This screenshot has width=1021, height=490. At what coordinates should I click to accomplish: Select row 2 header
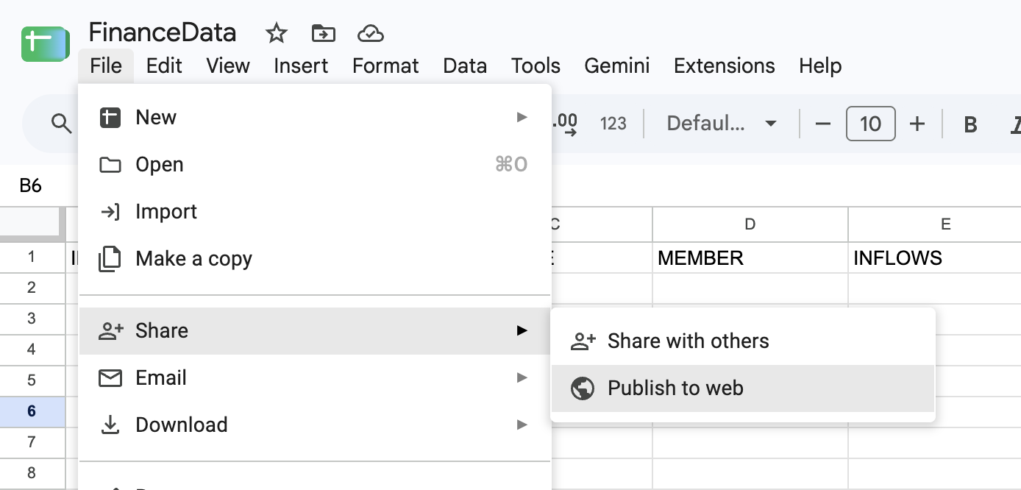32,288
